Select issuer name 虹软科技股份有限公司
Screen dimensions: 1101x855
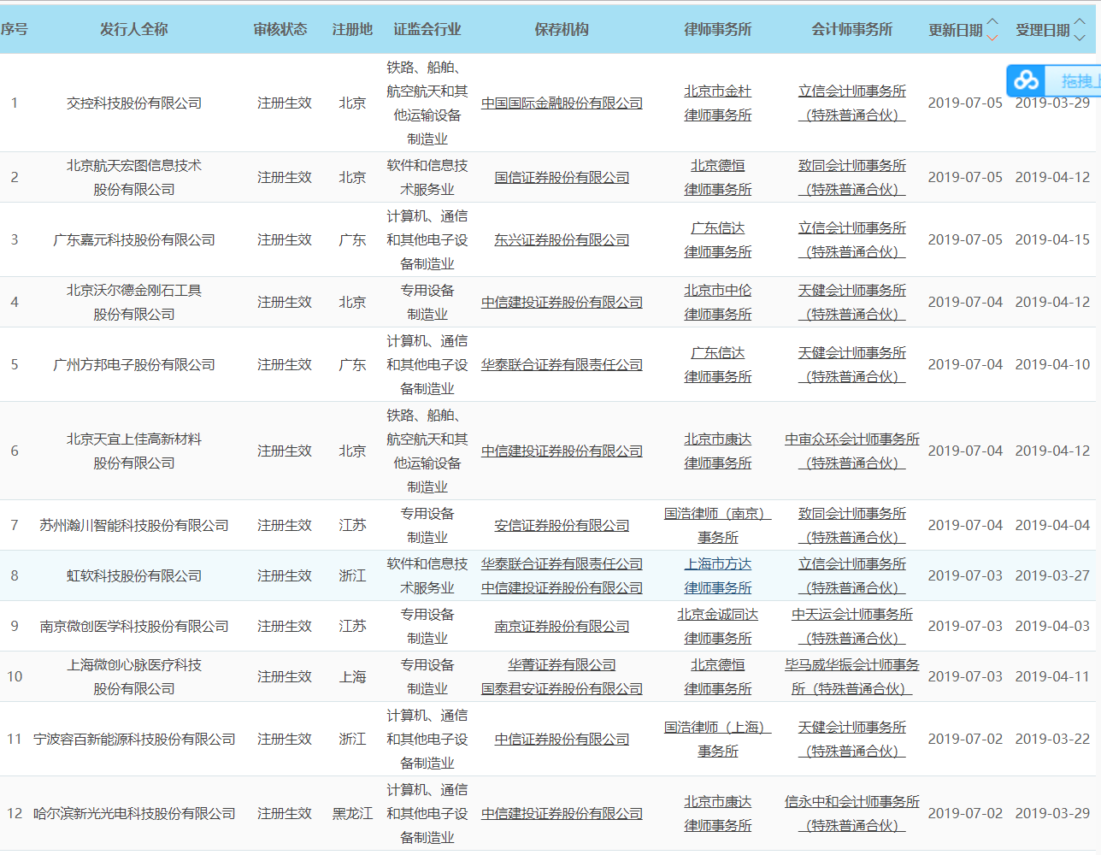click(x=134, y=575)
